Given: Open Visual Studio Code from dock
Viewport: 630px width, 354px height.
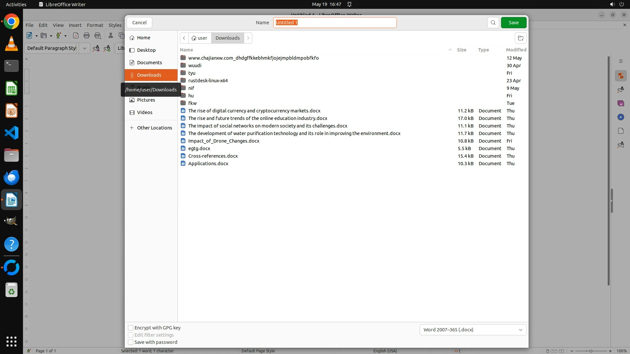Looking at the screenshot, I should coord(11,133).
